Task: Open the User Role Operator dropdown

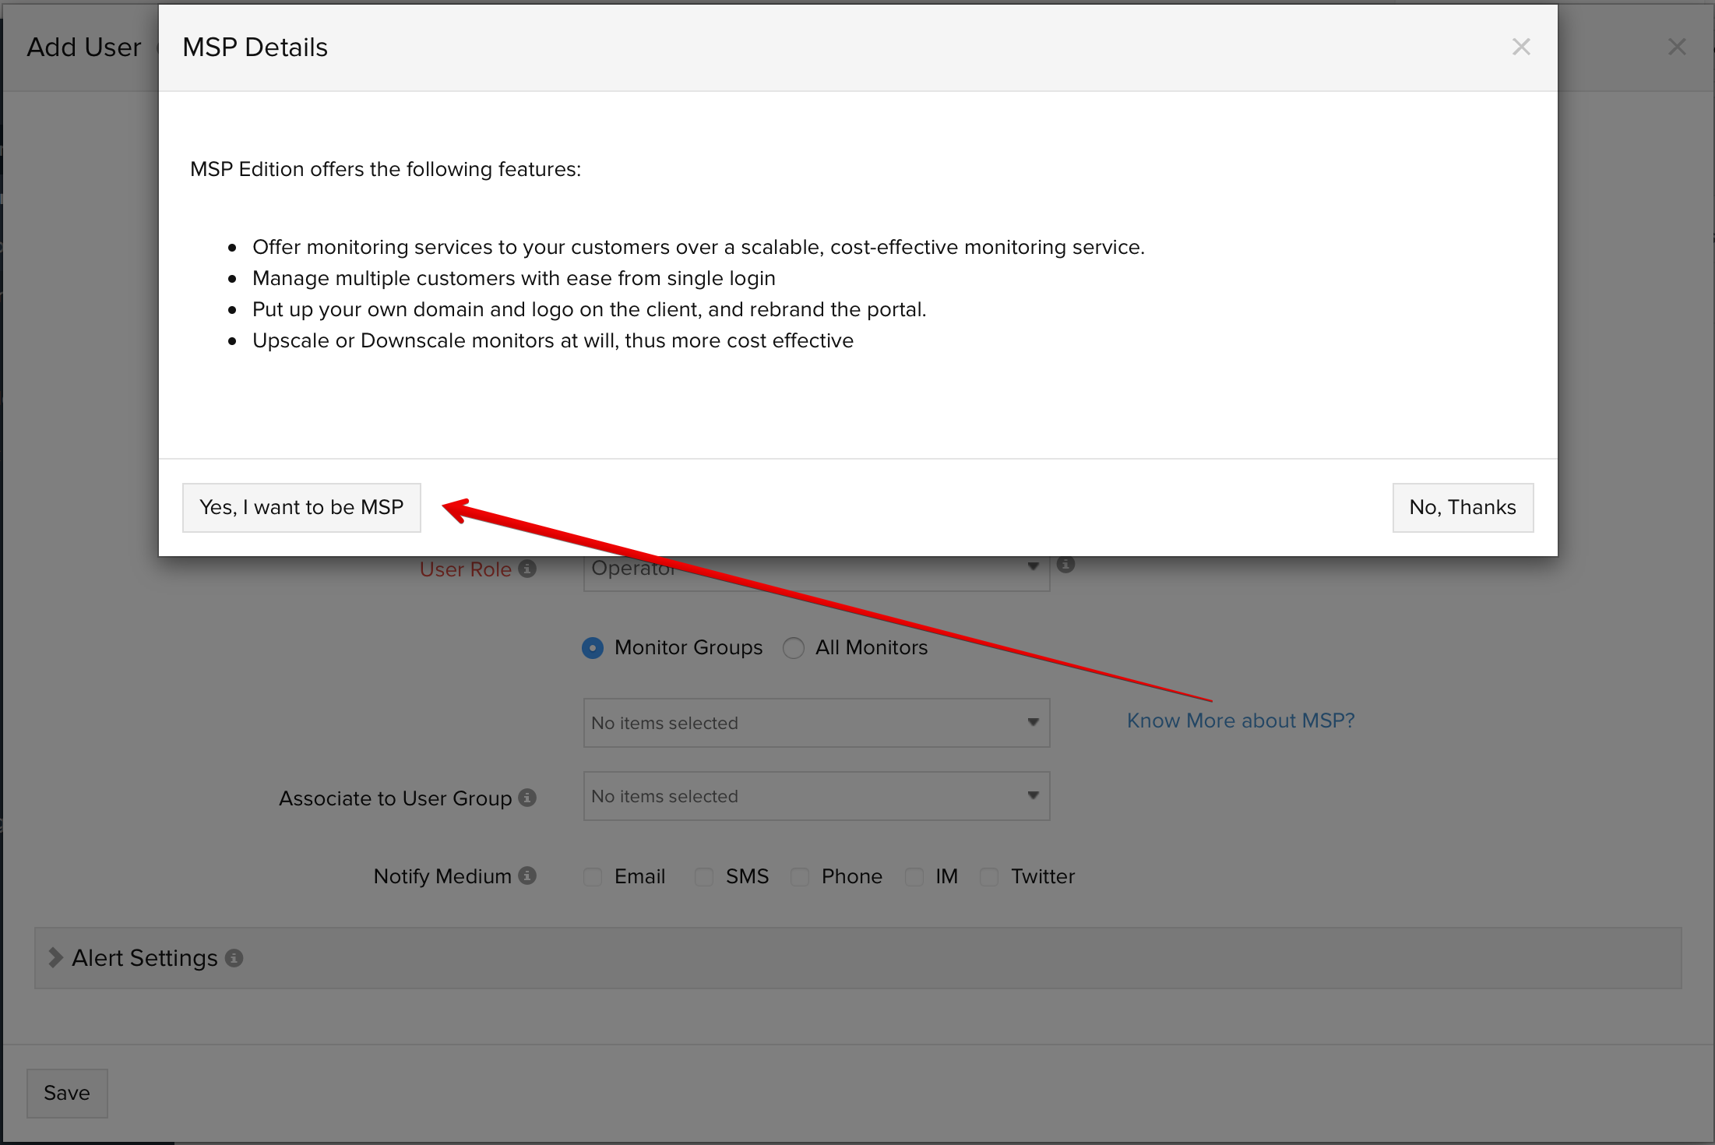Action: click(x=816, y=573)
